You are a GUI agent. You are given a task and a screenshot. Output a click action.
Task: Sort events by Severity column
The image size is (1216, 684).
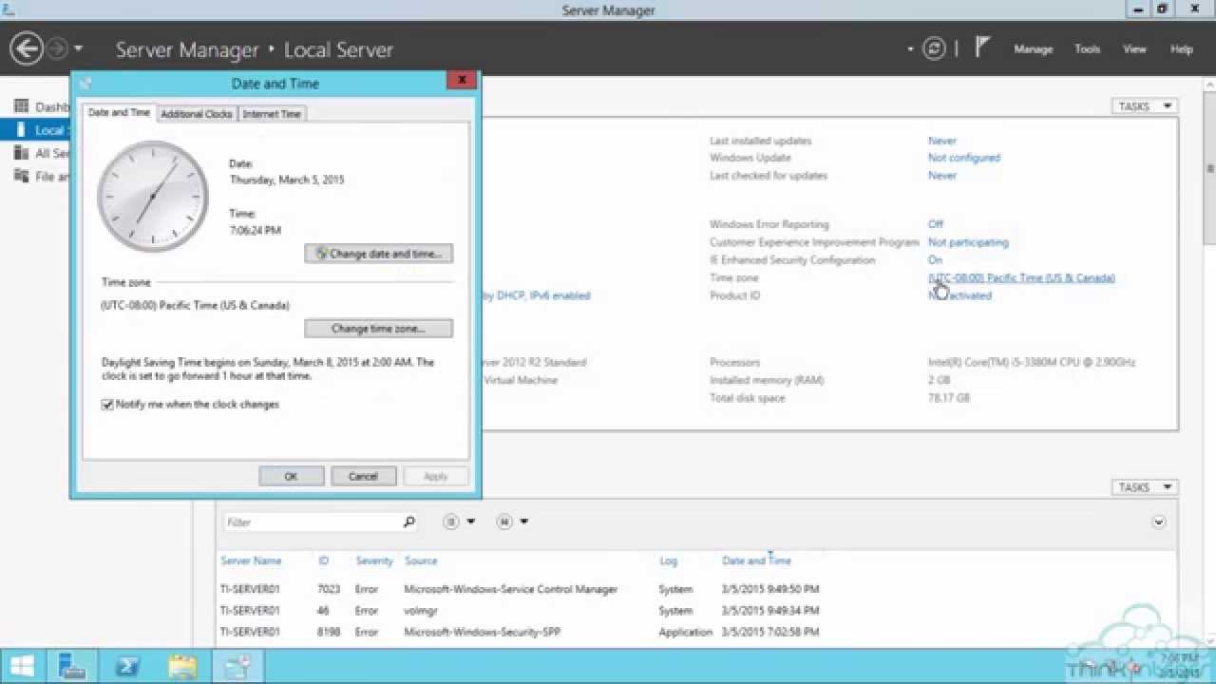click(373, 561)
